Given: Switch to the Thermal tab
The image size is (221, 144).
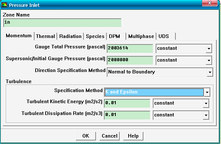Looking at the screenshot, I should tap(45, 36).
